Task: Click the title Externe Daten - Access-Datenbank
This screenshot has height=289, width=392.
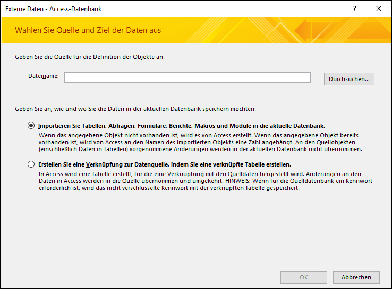Action: point(53,9)
